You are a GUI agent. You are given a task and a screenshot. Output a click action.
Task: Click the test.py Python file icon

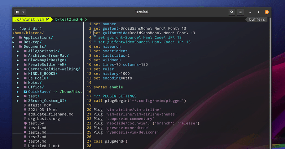pyautogui.click(x=25, y=123)
